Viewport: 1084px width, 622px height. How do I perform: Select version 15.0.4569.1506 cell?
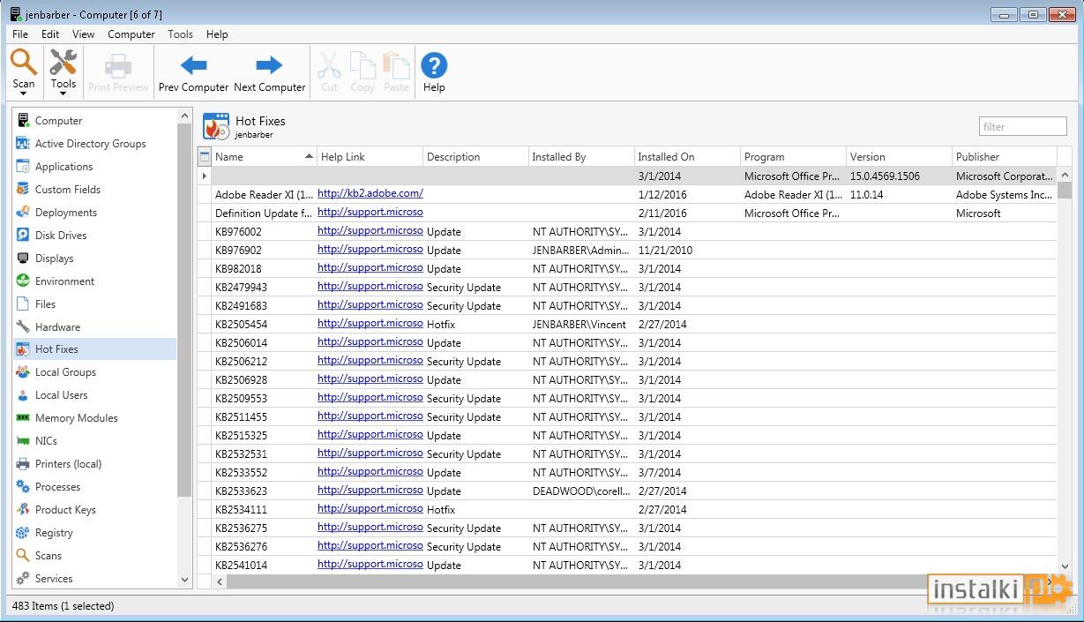coord(885,176)
